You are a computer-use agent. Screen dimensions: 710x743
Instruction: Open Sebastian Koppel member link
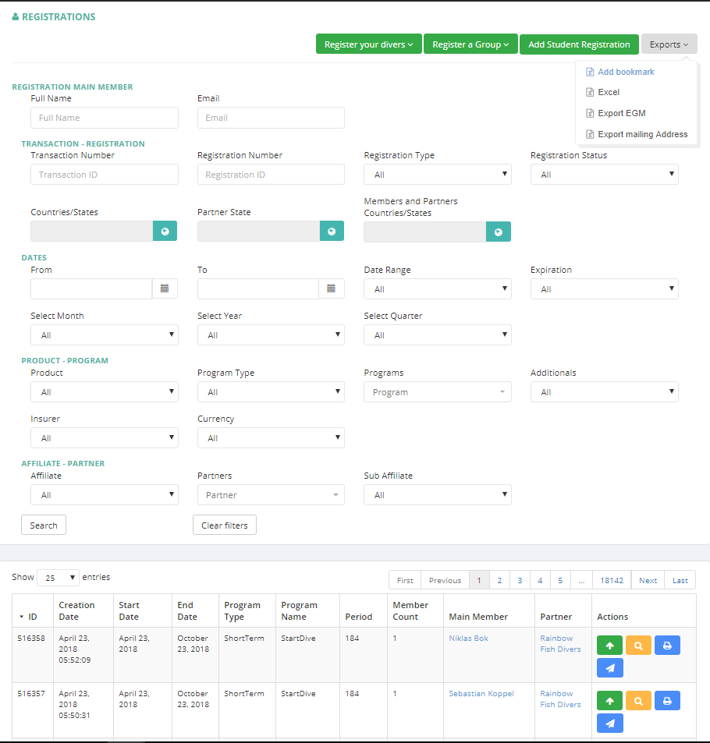click(481, 694)
